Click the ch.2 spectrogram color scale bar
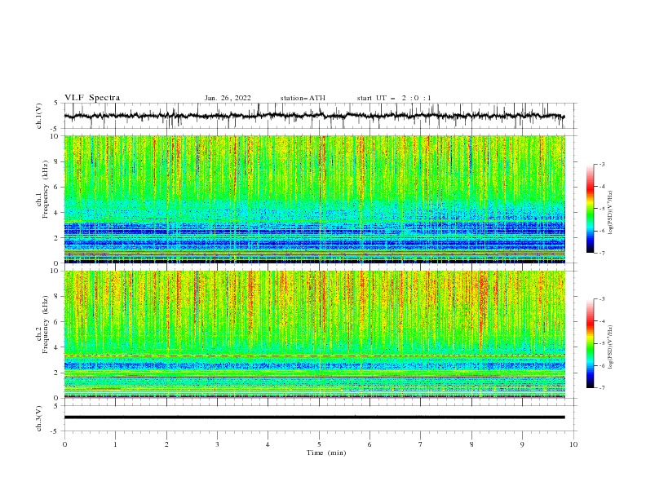 pos(590,343)
